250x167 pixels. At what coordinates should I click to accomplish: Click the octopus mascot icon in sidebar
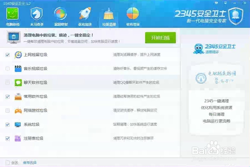[x=198, y=49]
